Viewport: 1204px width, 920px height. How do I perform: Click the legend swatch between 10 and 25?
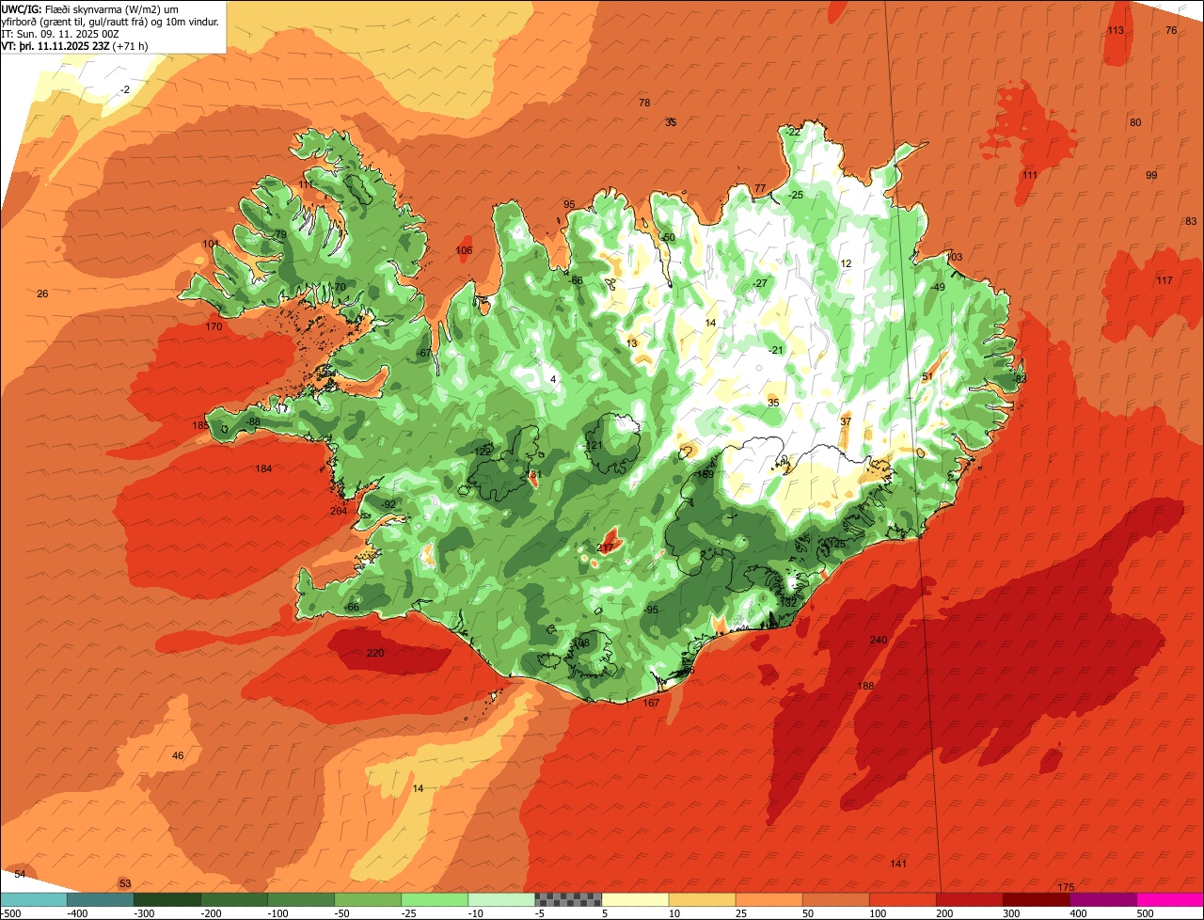(x=702, y=899)
